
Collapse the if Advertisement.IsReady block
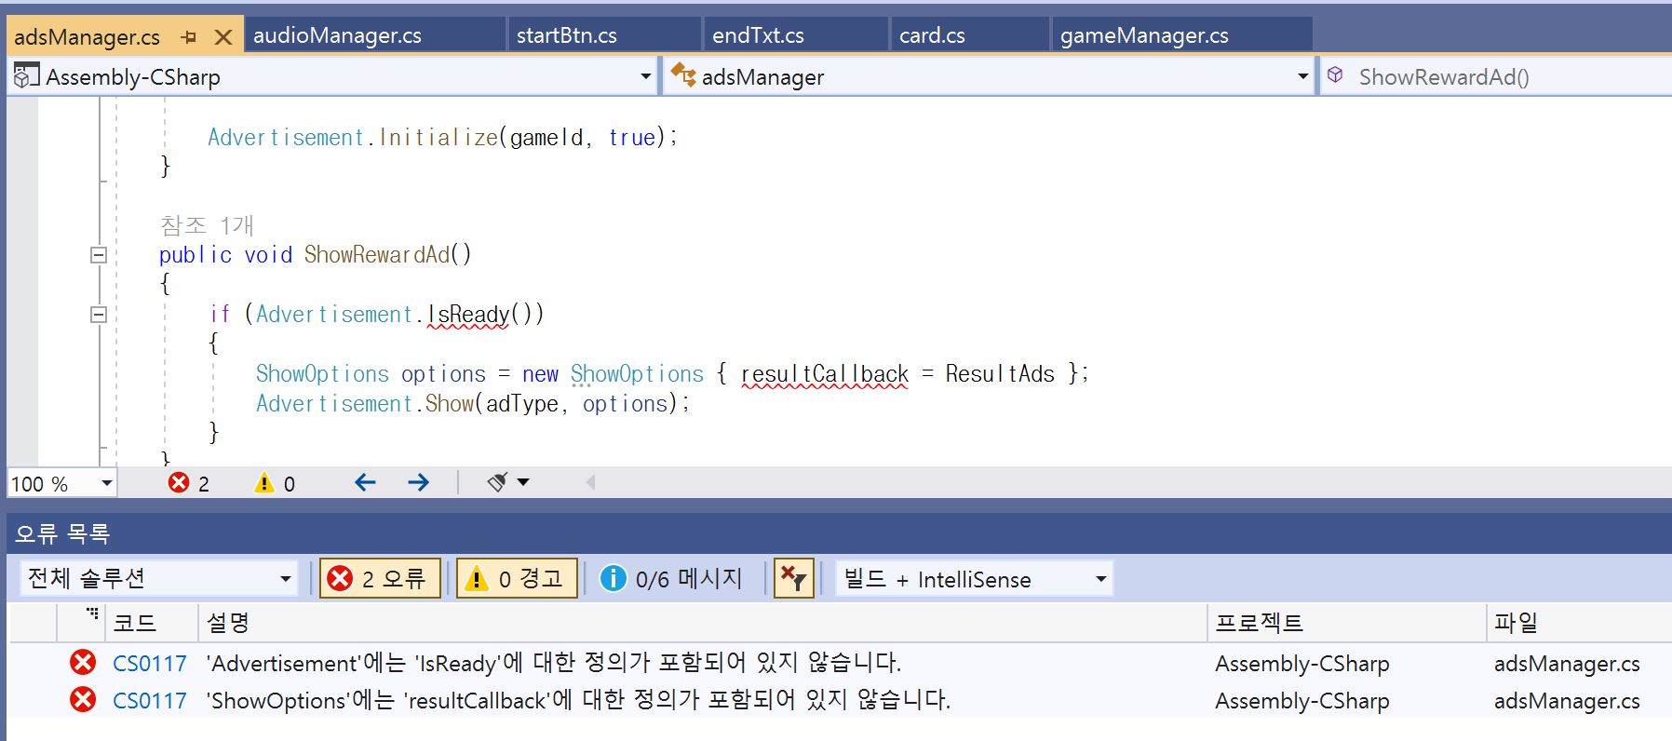tap(99, 315)
